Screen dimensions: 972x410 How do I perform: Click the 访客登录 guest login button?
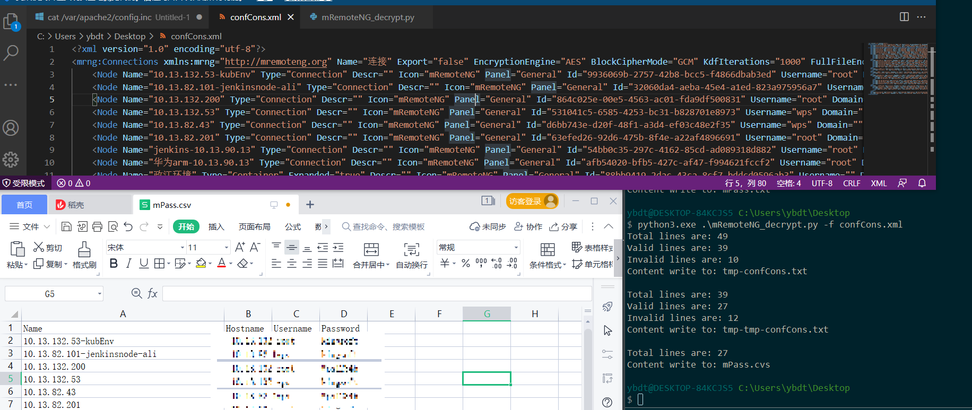532,201
